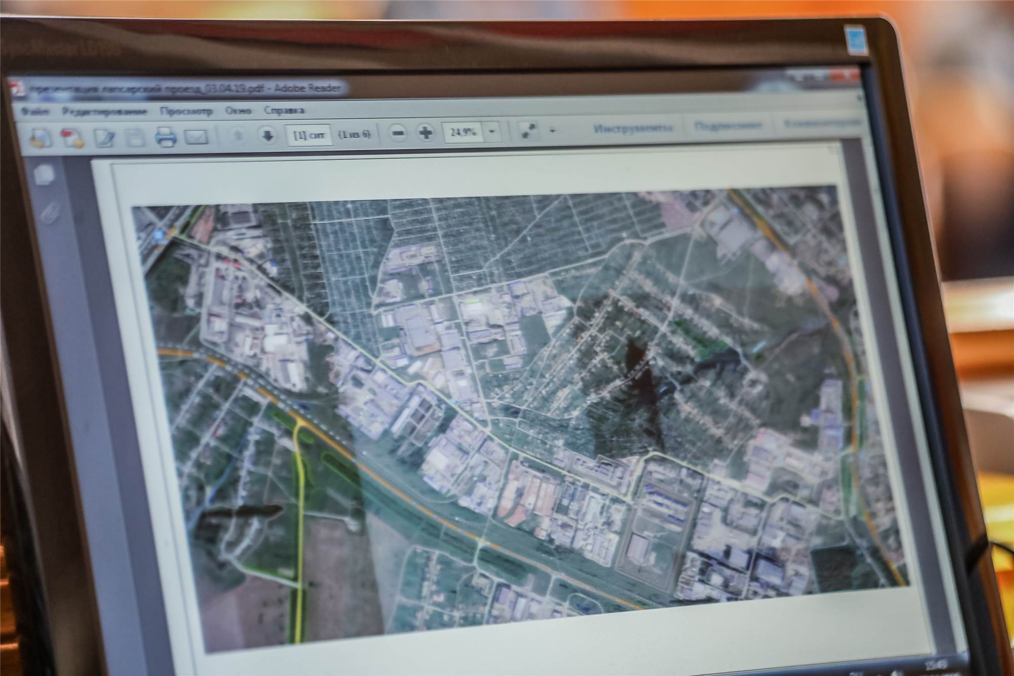Open the Инструменты pane
1014x676 pixels.
pos(633,128)
